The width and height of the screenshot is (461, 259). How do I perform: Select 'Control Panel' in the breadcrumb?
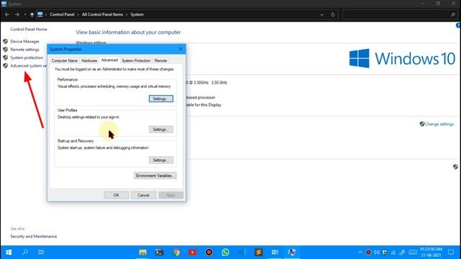(x=62, y=14)
